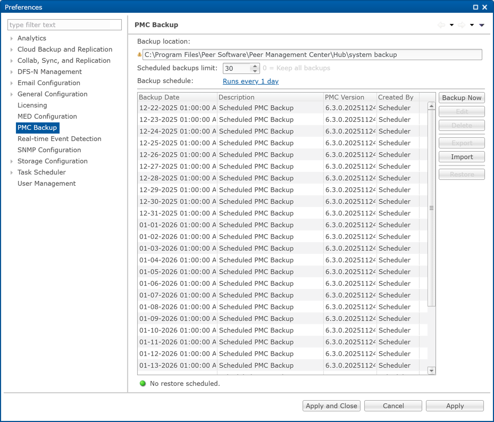
Task: Select the PMC Backup tree item
Action: 37,127
